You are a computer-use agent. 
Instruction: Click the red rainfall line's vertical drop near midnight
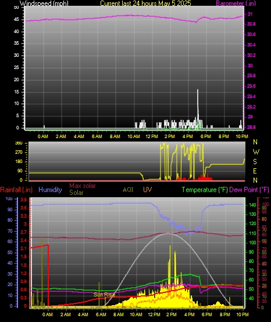click(x=48, y=275)
